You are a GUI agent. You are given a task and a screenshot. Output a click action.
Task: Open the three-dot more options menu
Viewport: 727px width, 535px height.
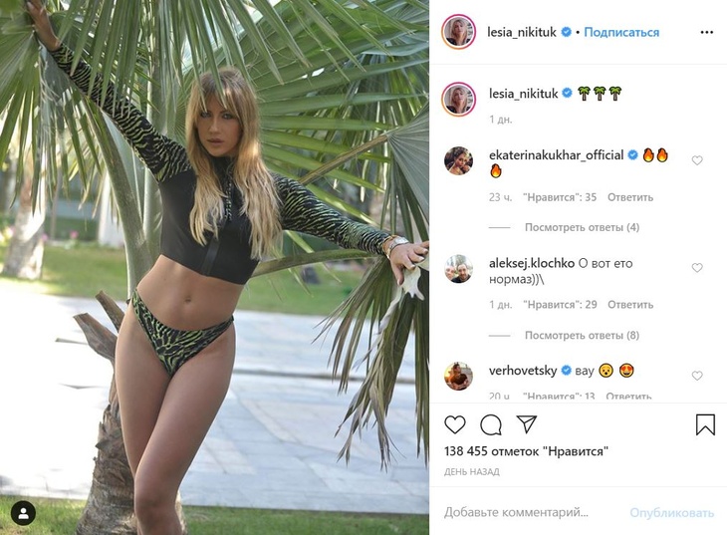coord(707,32)
